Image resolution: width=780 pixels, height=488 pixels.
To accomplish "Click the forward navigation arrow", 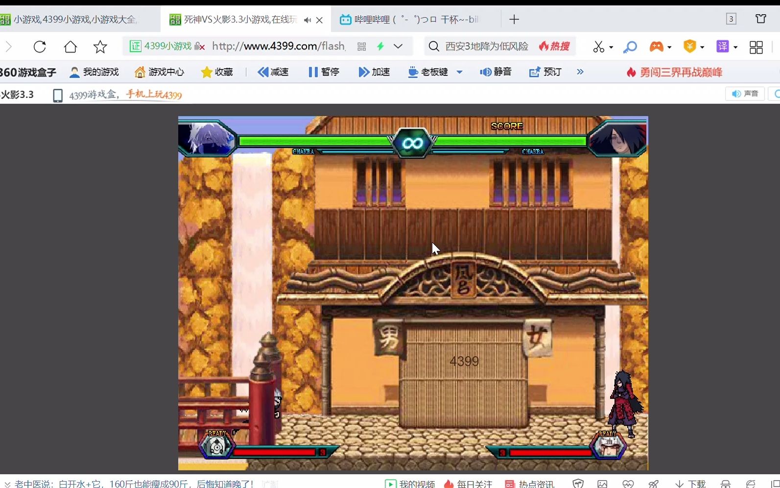I will point(8,47).
